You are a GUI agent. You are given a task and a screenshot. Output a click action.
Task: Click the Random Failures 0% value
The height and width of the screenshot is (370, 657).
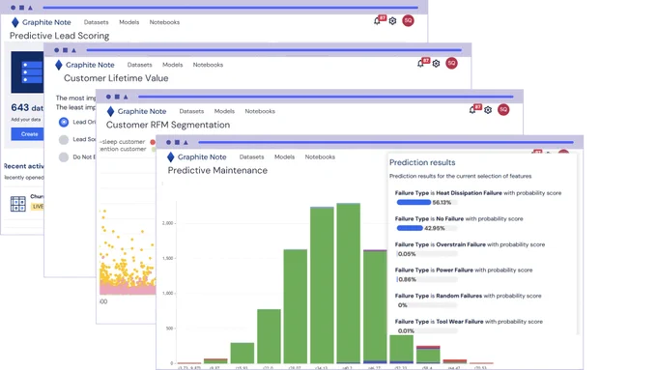403,305
